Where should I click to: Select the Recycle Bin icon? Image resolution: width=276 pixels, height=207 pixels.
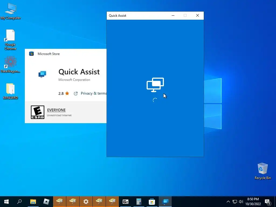pyautogui.click(x=263, y=171)
